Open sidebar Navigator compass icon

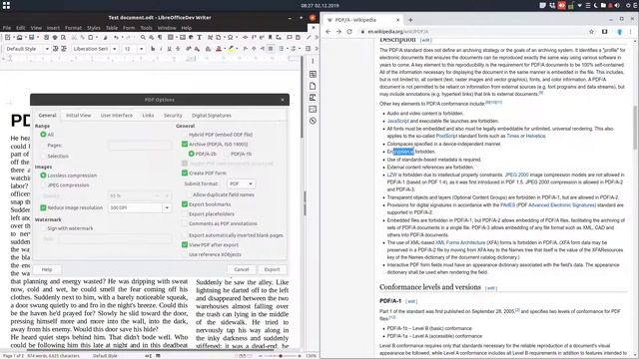(313, 121)
